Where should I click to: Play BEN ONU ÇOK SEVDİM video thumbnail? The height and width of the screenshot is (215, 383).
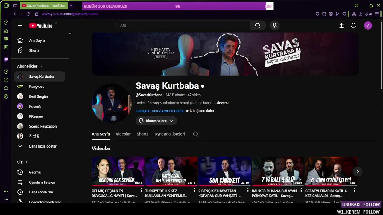tap(118, 171)
